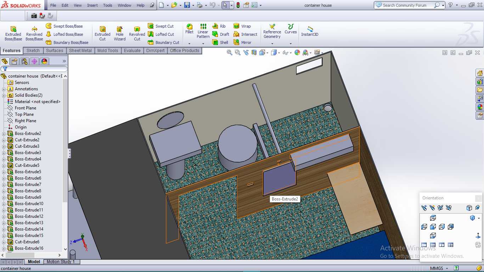
Task: Toggle Instant3D mode
Action: tap(310, 31)
